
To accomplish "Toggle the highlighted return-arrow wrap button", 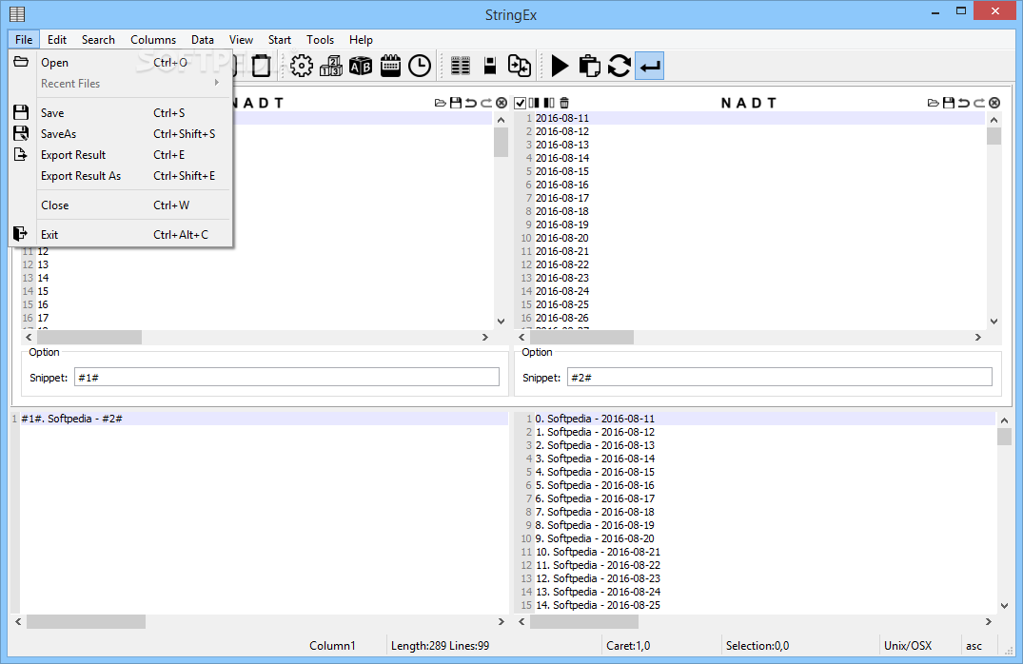I will tap(649, 66).
